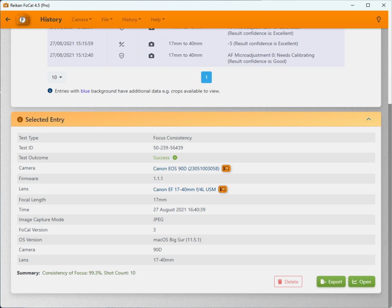Select the 27/08/2021 15:12:40 history row
This screenshot has height=308, width=392.
196,58
